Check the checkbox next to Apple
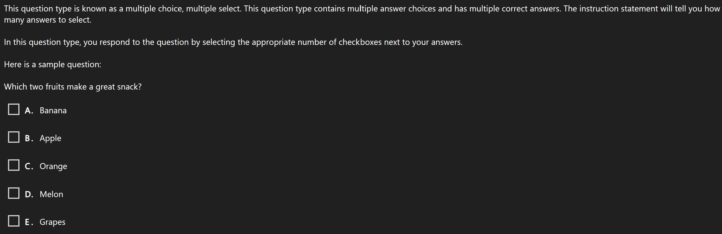The image size is (722, 234). pos(14,137)
